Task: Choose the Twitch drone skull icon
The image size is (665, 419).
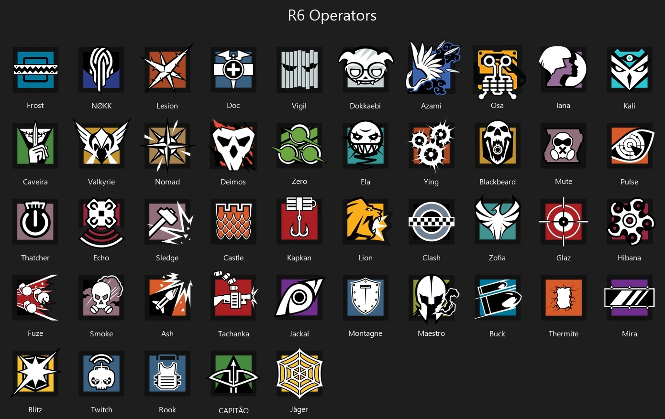Action: [101, 374]
